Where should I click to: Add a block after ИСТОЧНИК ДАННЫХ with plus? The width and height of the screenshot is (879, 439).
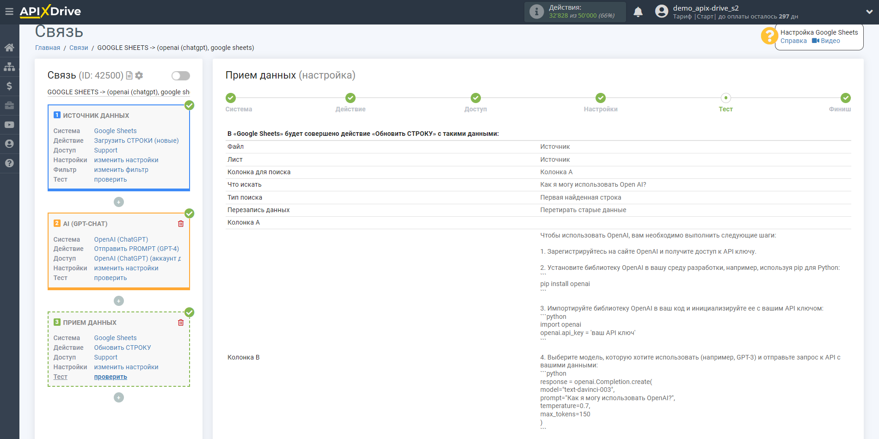[x=119, y=202]
